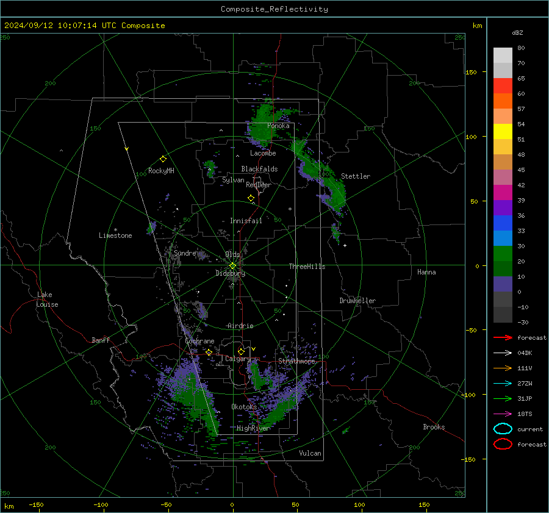Click the Calgary city label
This screenshot has height=513, width=549.
(x=238, y=359)
